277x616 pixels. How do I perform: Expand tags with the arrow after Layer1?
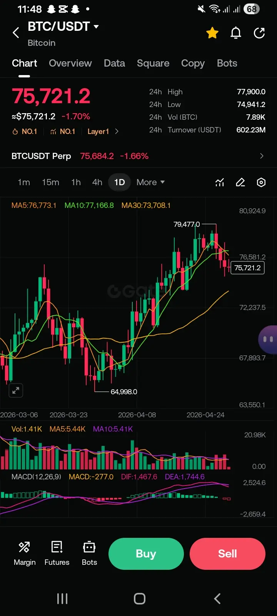pos(117,132)
